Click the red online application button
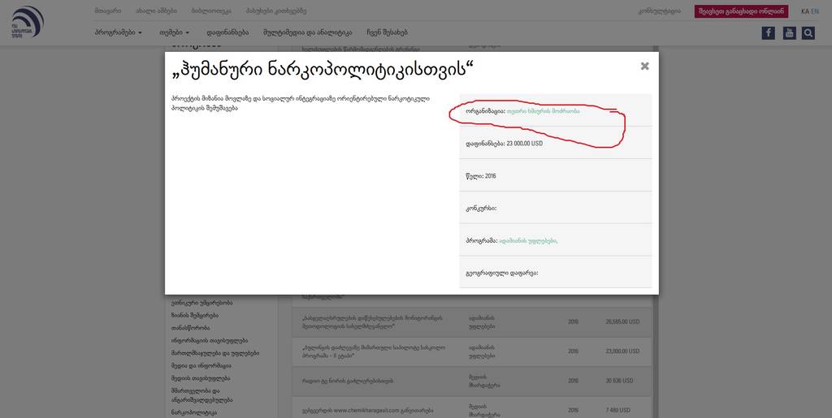 (x=741, y=11)
